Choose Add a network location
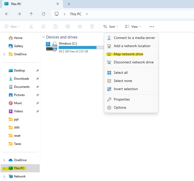The image size is (194, 181). click(x=131, y=46)
